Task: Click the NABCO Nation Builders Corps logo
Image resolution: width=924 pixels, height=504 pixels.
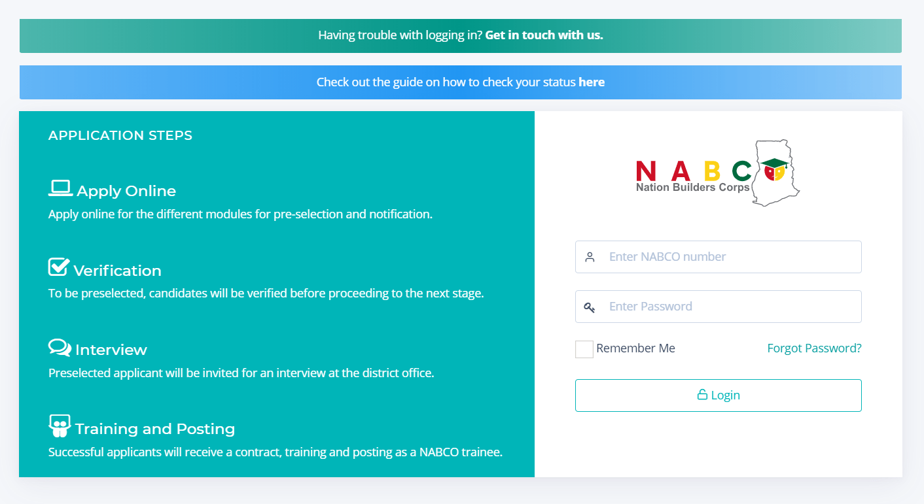Action: coord(717,173)
